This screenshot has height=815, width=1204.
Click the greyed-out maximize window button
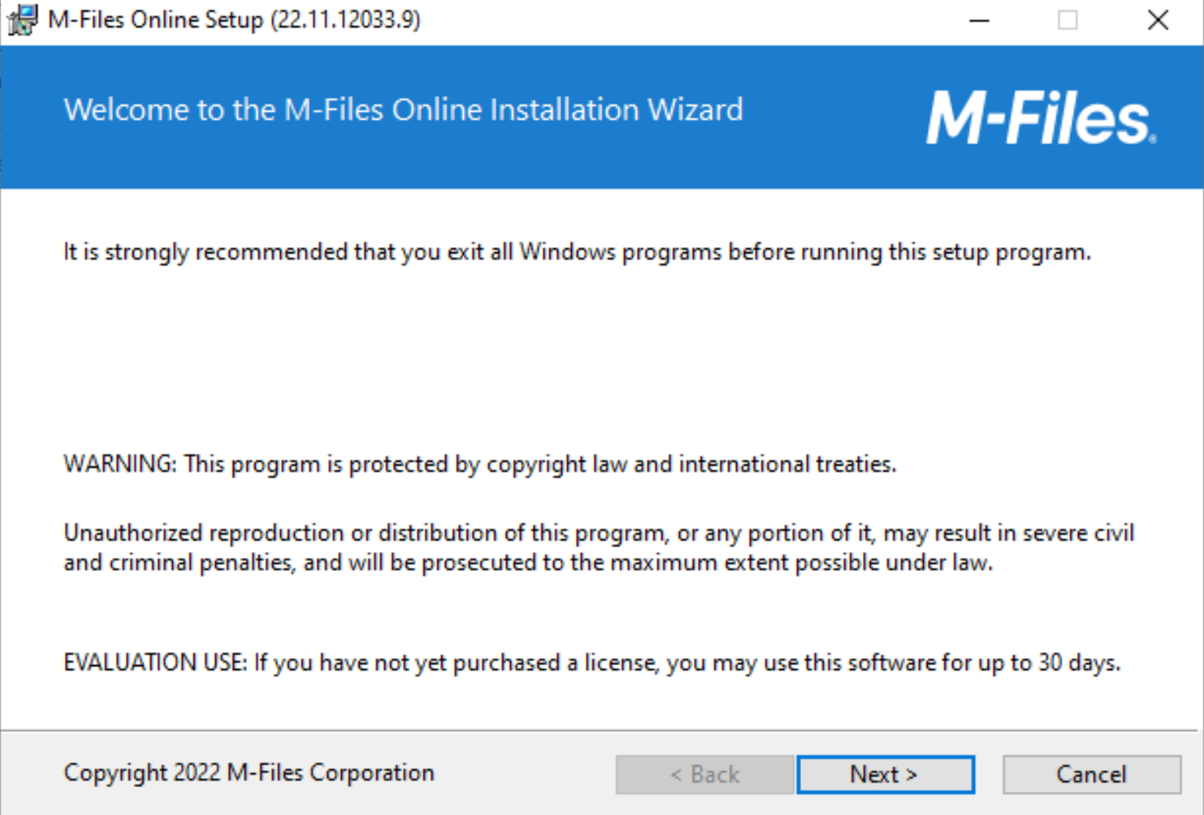[1068, 20]
